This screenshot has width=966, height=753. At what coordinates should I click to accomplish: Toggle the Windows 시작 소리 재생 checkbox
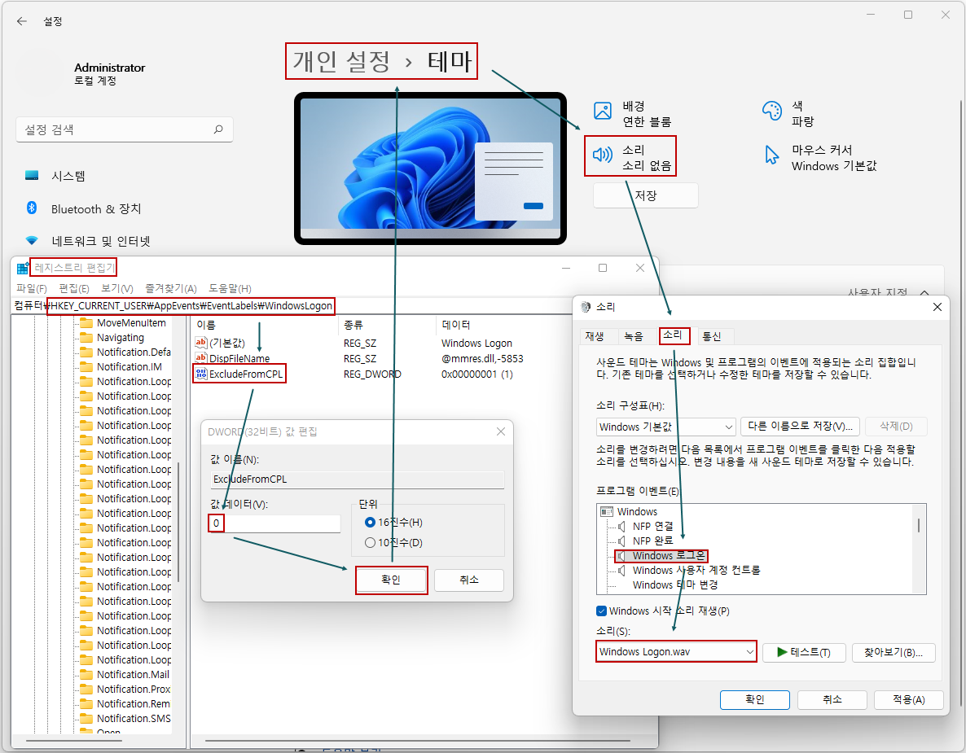(x=602, y=611)
